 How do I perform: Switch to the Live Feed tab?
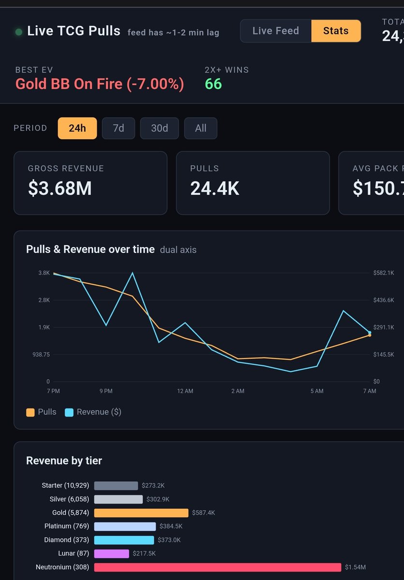(276, 31)
